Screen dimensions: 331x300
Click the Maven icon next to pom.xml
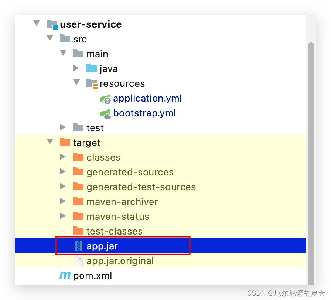tap(65, 275)
